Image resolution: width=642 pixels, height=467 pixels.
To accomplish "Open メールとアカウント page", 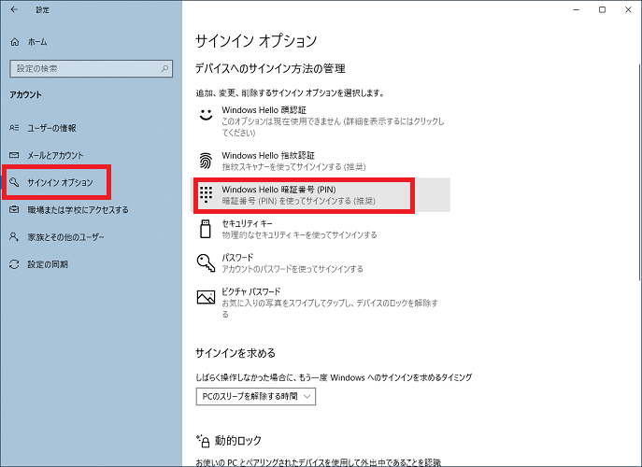I will coord(55,155).
